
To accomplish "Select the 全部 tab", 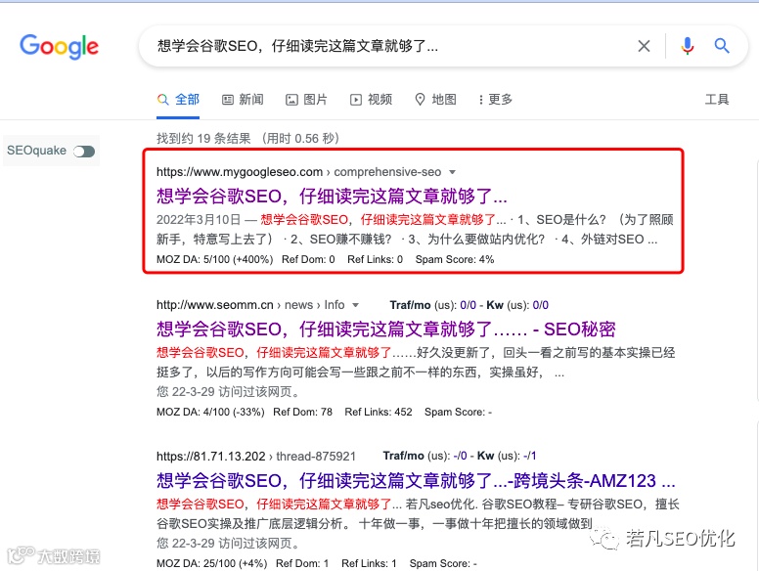I will [x=178, y=100].
